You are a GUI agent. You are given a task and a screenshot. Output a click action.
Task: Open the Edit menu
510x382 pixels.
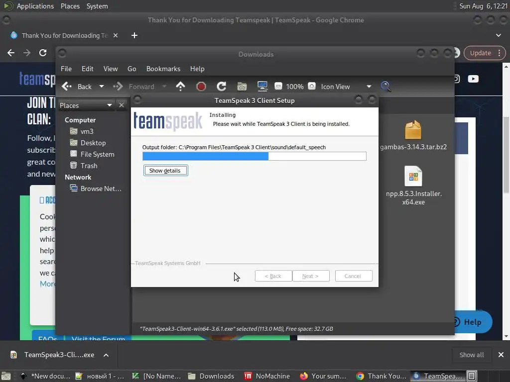88,69
